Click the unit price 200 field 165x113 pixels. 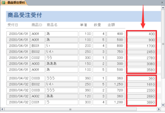86,46
